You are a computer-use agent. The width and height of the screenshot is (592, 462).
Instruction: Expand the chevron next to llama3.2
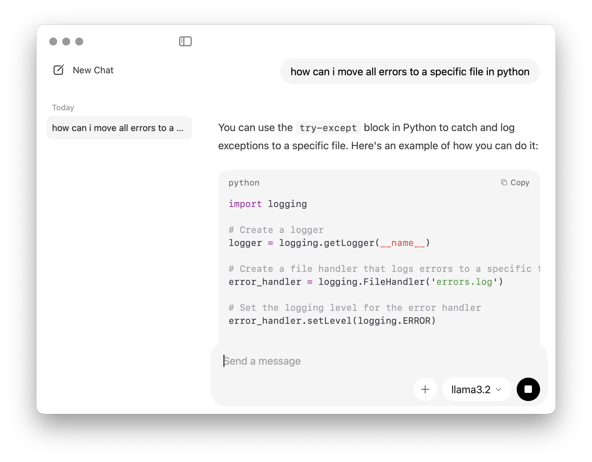pos(499,389)
